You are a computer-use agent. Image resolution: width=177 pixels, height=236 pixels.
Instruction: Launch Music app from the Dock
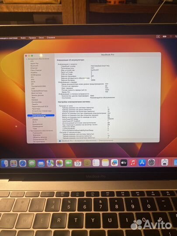point(133,163)
